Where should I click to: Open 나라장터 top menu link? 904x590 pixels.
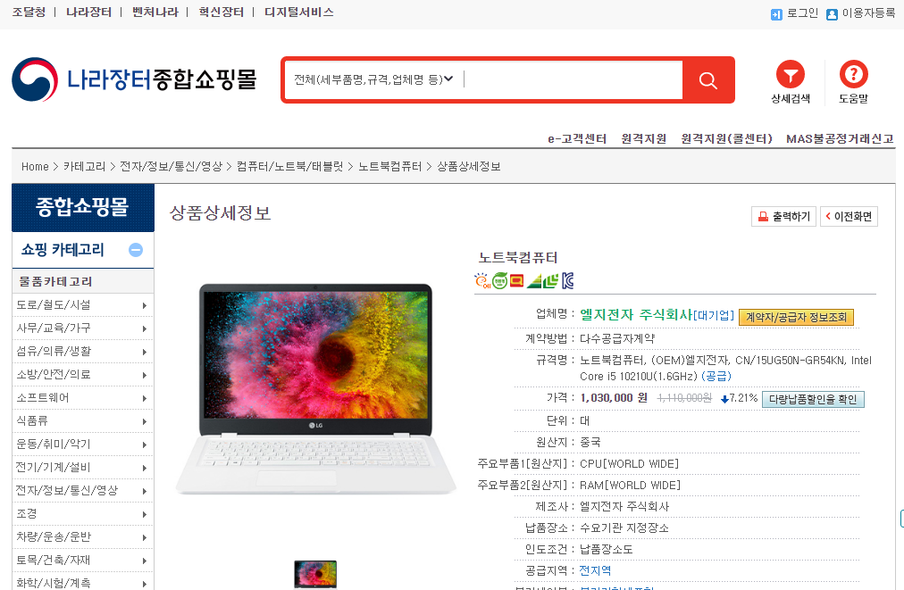click(x=88, y=12)
